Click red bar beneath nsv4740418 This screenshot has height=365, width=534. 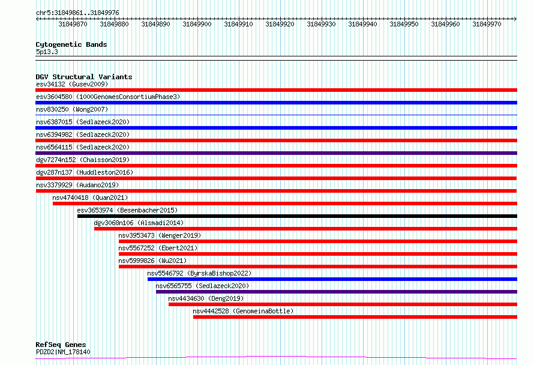coord(285,204)
